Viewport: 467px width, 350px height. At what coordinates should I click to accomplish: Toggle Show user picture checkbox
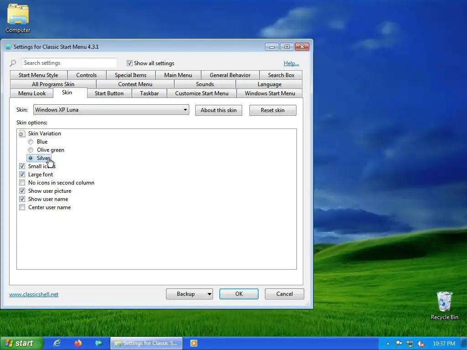pyautogui.click(x=22, y=191)
